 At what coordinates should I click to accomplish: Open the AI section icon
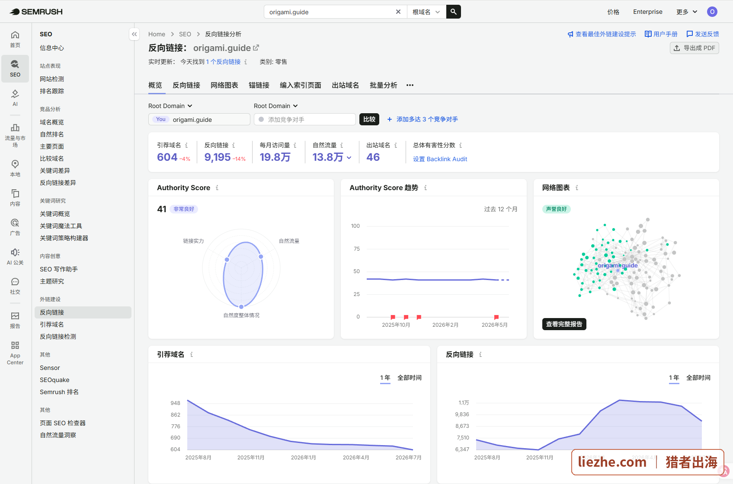click(x=15, y=98)
